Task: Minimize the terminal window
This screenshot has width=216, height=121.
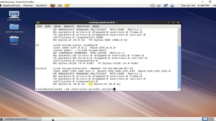Action: coord(168,23)
